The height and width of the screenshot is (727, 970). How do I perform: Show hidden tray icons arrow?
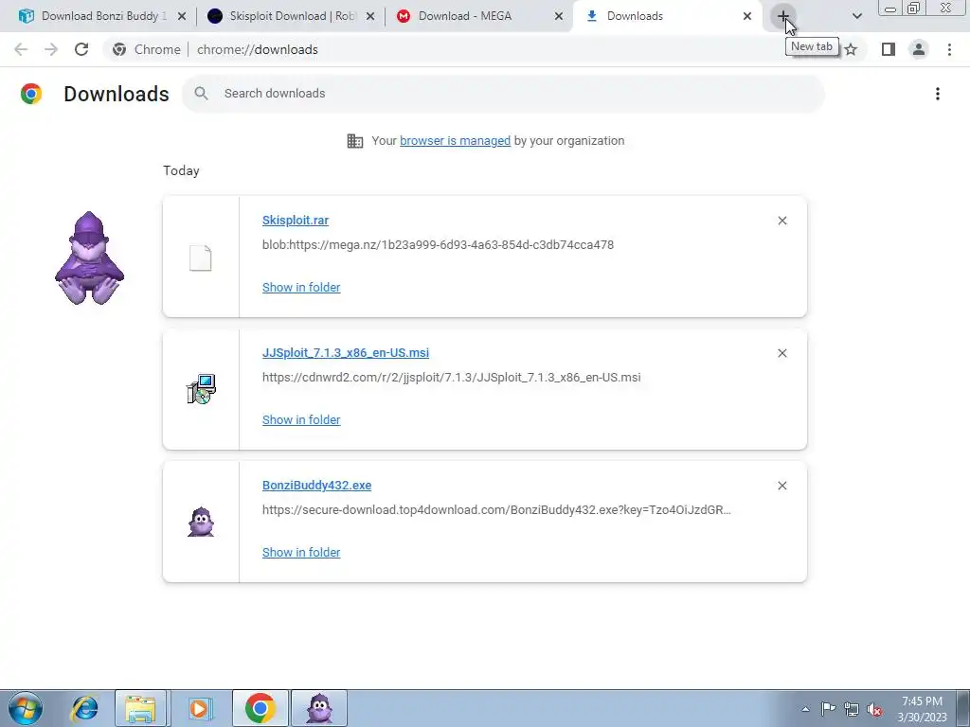coord(805,709)
